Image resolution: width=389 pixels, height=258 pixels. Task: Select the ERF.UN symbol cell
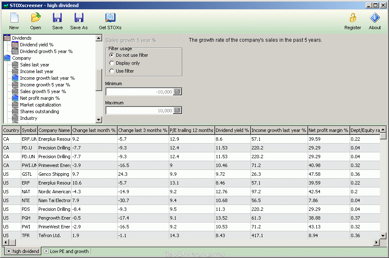coord(29,139)
